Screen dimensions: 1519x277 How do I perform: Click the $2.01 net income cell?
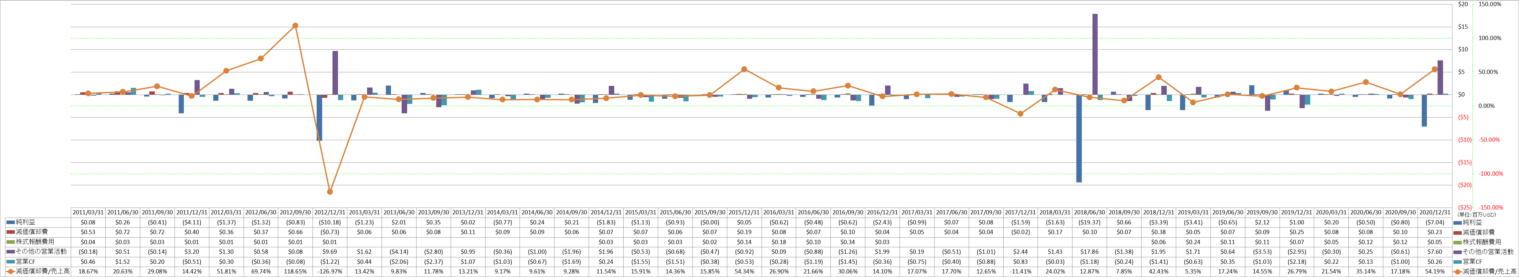pyautogui.click(x=399, y=222)
